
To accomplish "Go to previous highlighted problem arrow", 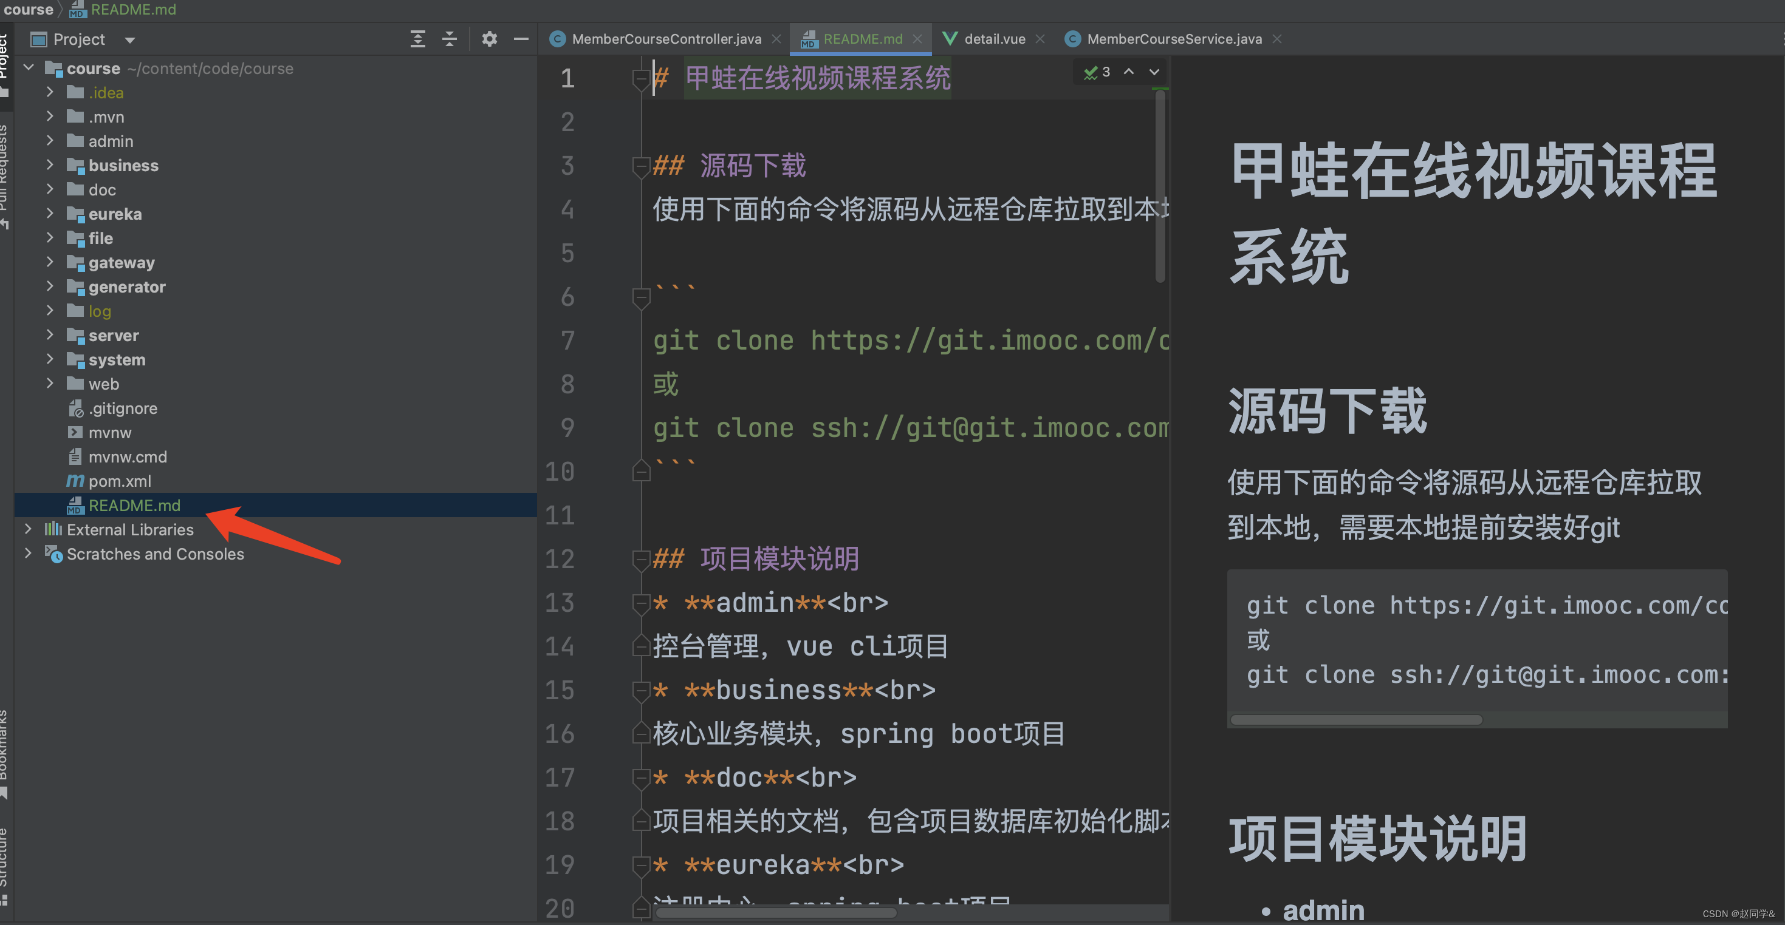I will (x=1129, y=71).
